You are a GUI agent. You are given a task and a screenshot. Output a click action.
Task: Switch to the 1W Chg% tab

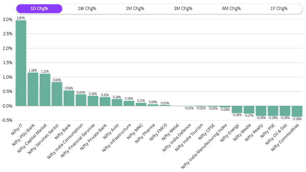87,9
